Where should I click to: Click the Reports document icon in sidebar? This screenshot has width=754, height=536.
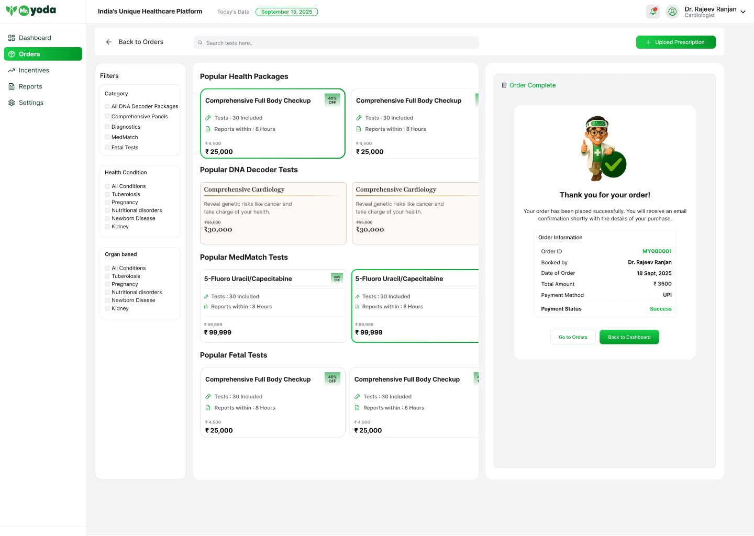coord(12,86)
